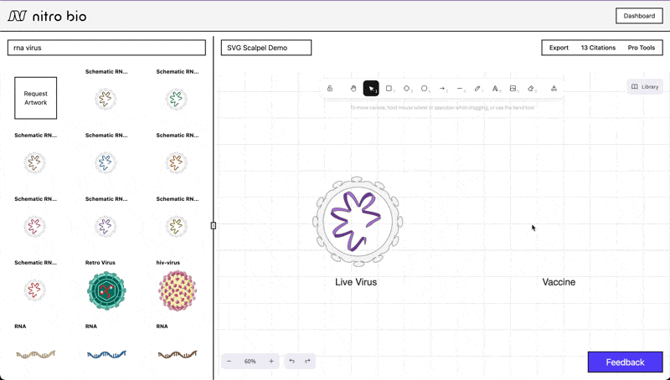
Task: Open the 13 Citations menu
Action: pyautogui.click(x=598, y=48)
